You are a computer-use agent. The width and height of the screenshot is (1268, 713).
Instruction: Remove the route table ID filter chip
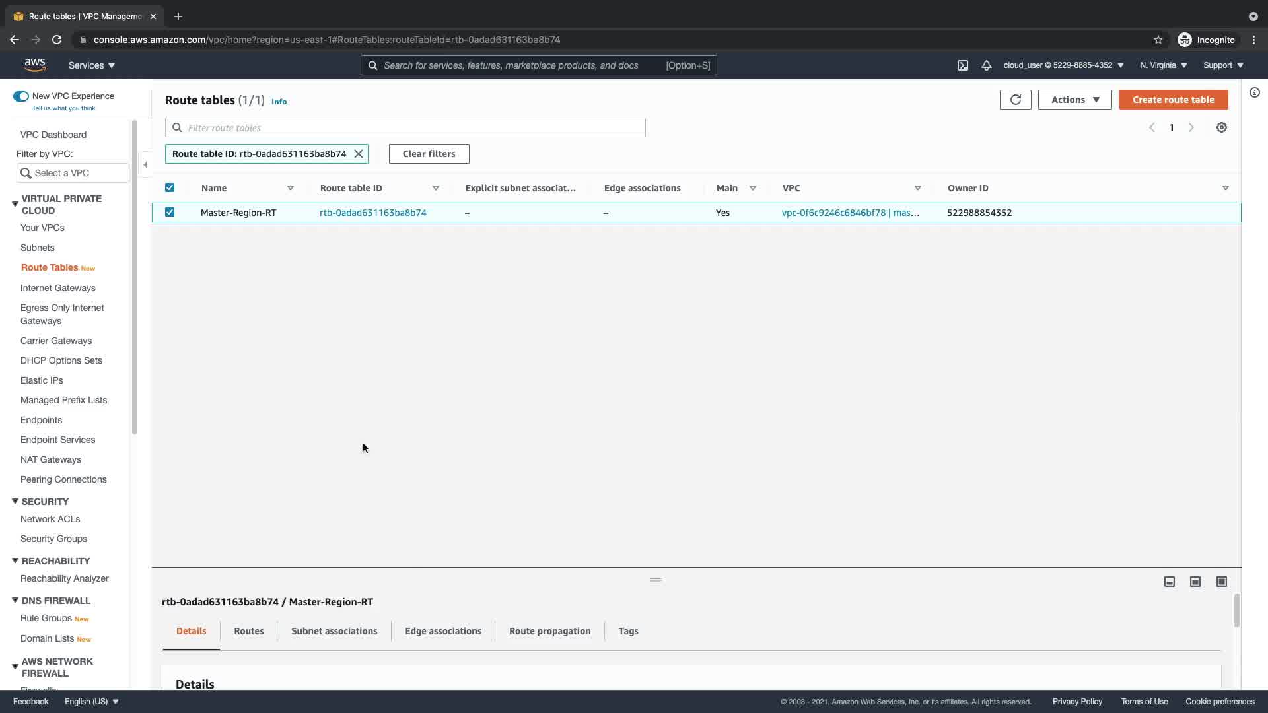click(x=359, y=154)
